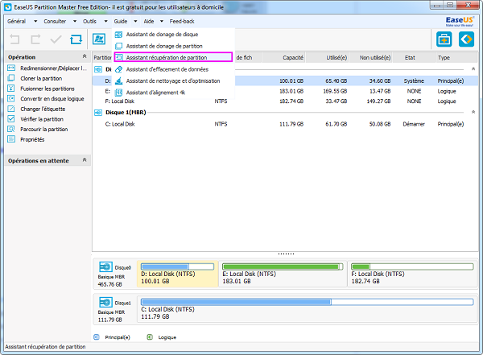Click the Assistant de clonage de disque icon
483x355 pixels.
click(x=118, y=34)
